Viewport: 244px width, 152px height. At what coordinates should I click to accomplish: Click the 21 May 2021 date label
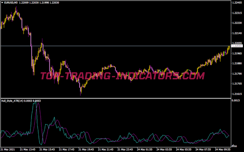(x=8, y=150)
